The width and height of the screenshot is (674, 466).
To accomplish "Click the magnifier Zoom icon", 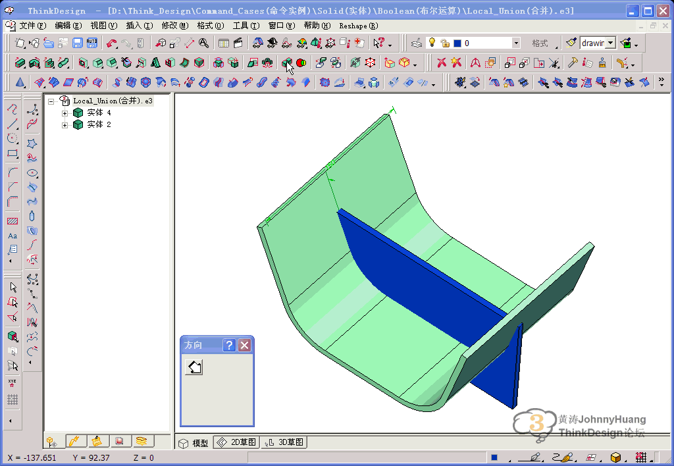I will pos(204,43).
